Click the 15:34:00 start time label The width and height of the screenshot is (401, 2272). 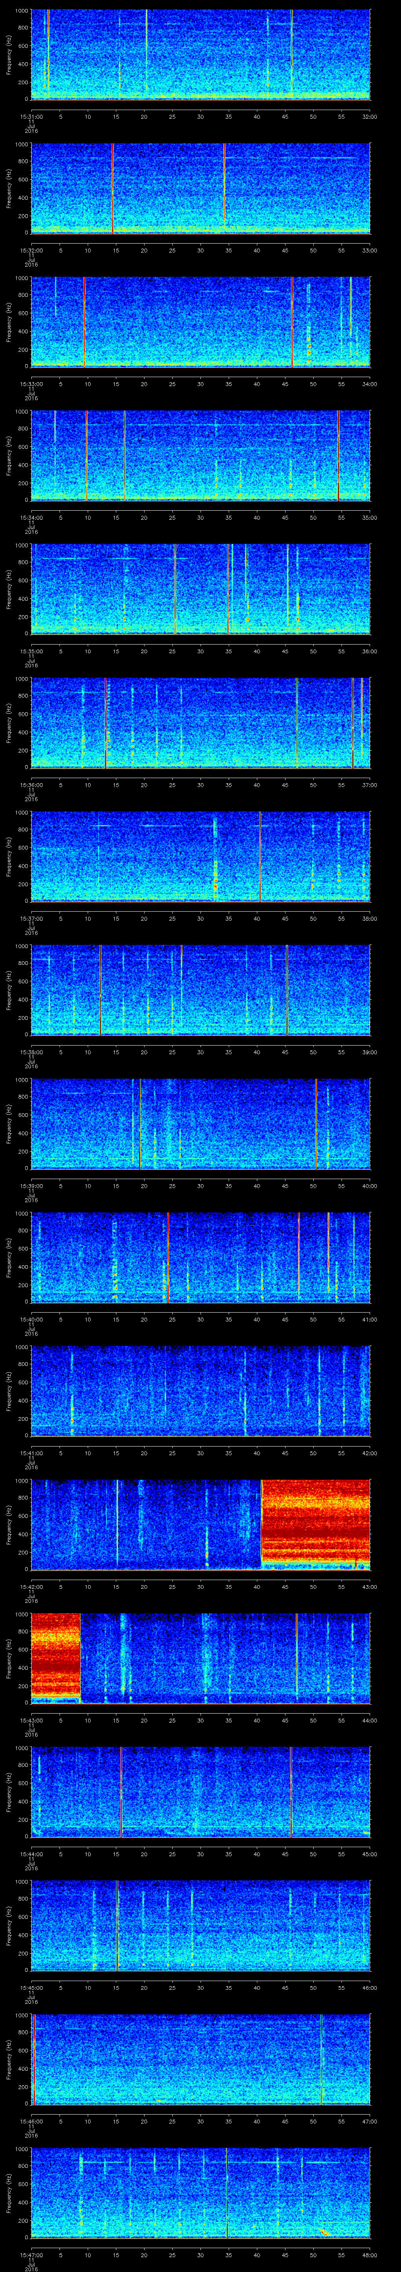coord(31,517)
